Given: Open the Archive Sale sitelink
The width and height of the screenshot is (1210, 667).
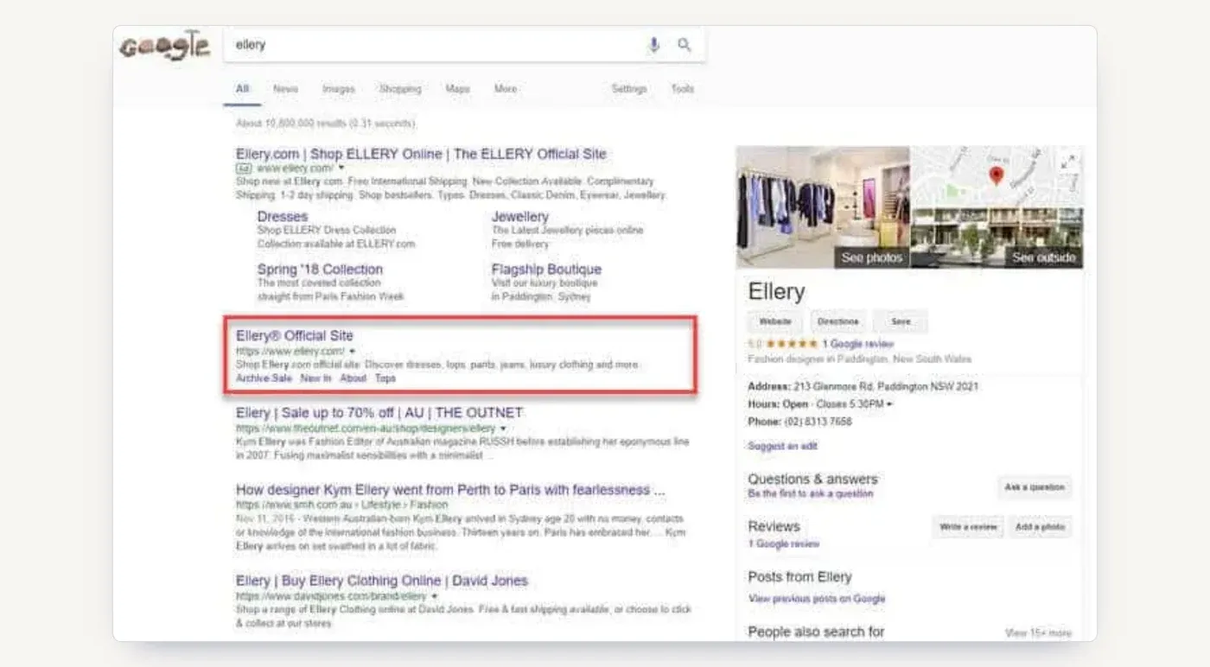Looking at the screenshot, I should point(264,378).
